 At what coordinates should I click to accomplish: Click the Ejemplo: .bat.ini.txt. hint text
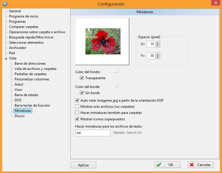click(128, 133)
